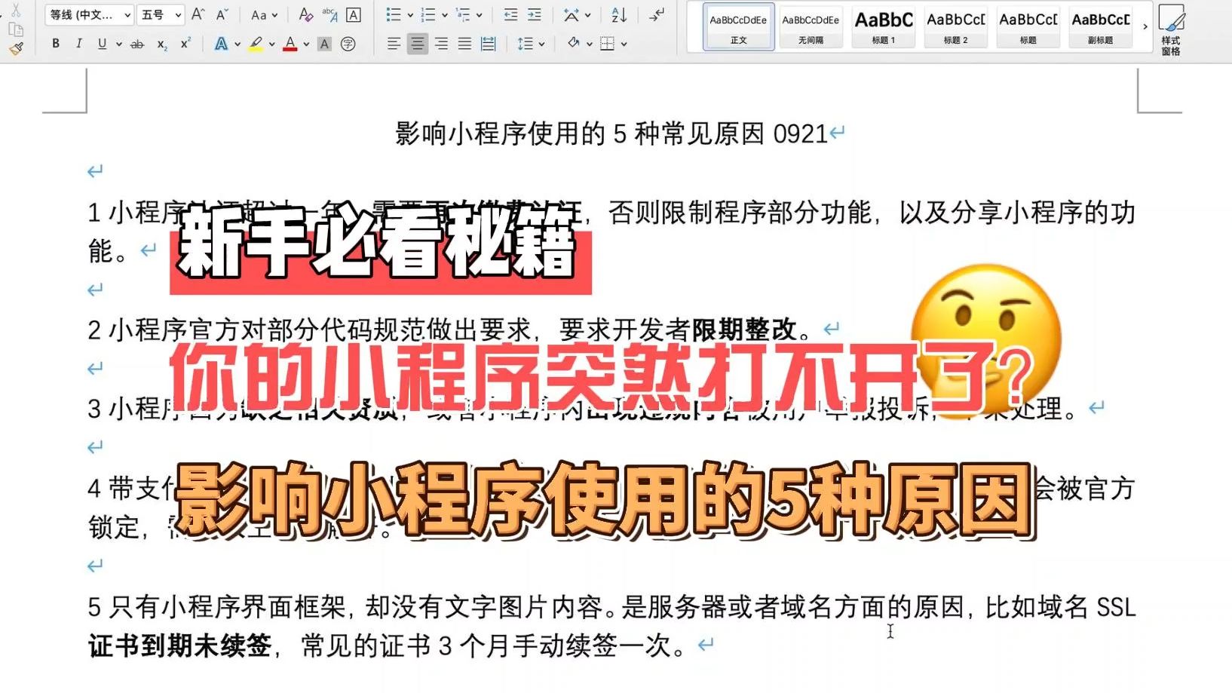Decrease font size with the smaller A icon
Image resolution: width=1232 pixels, height=693 pixels.
[222, 14]
